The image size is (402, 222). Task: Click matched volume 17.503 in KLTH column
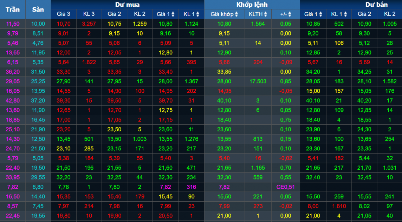pyautogui.click(x=258, y=81)
